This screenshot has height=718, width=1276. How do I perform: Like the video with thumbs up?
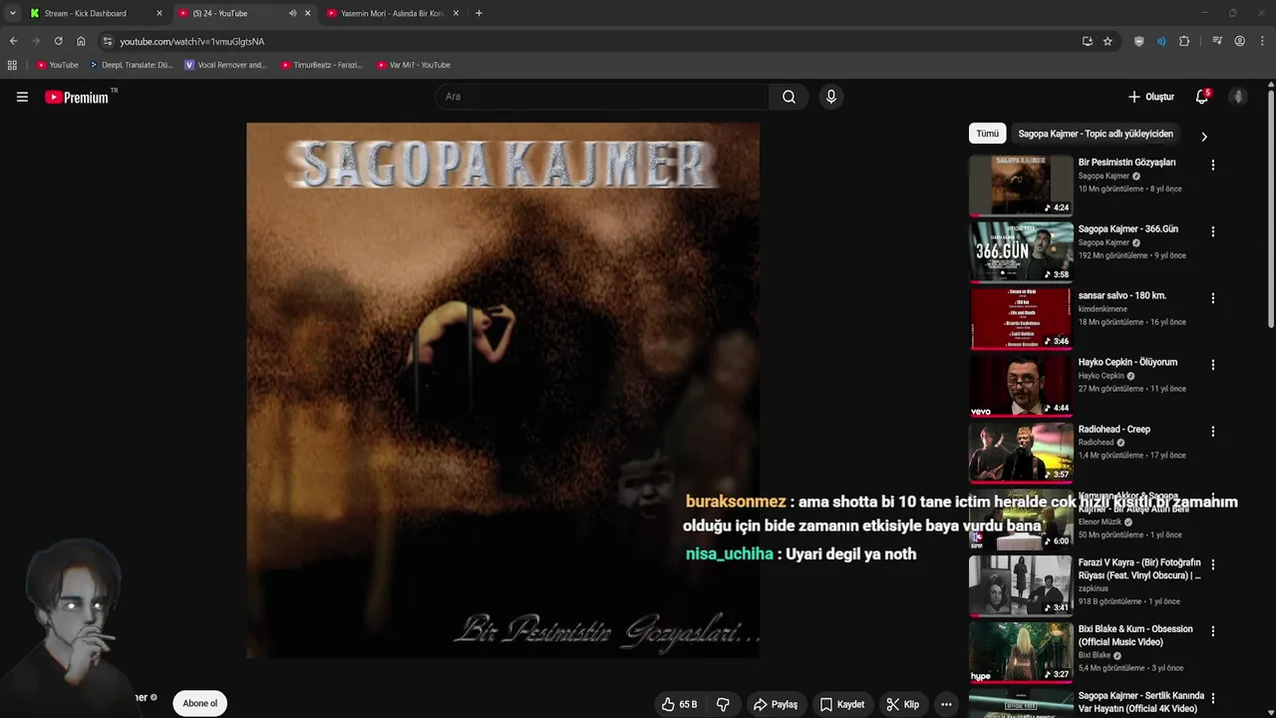pyautogui.click(x=679, y=704)
